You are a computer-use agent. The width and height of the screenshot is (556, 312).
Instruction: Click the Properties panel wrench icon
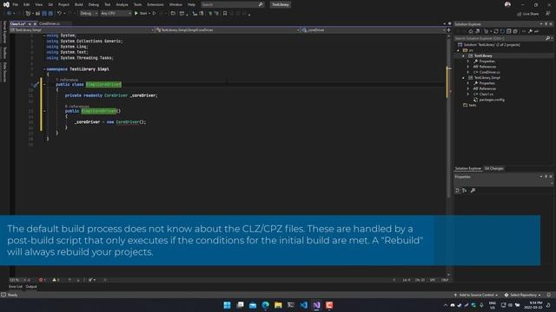click(x=473, y=191)
